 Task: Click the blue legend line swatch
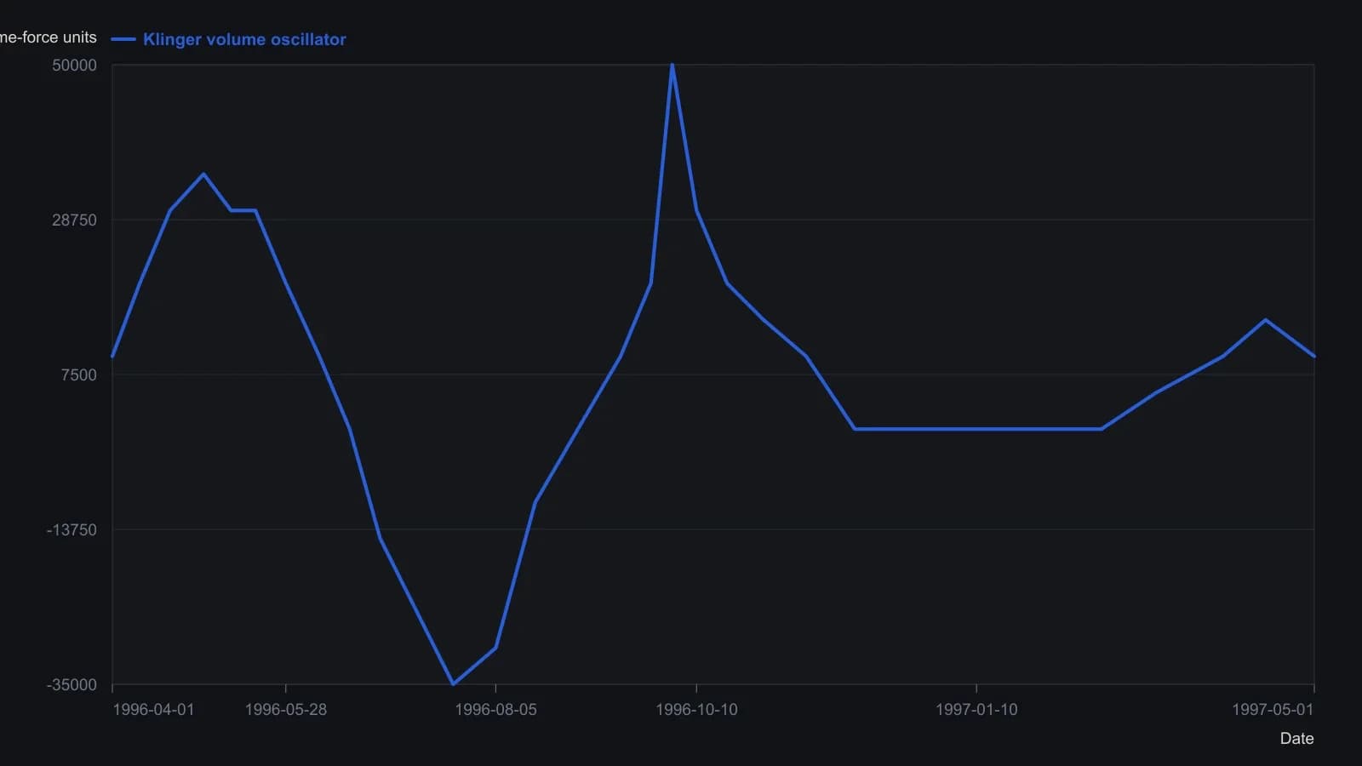click(123, 39)
